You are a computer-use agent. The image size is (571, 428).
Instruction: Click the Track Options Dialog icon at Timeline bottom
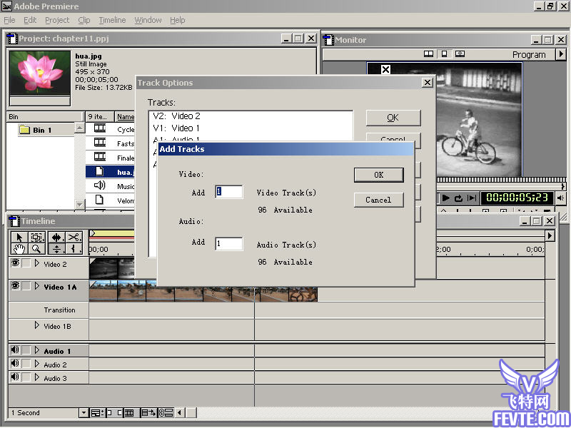[x=97, y=413]
